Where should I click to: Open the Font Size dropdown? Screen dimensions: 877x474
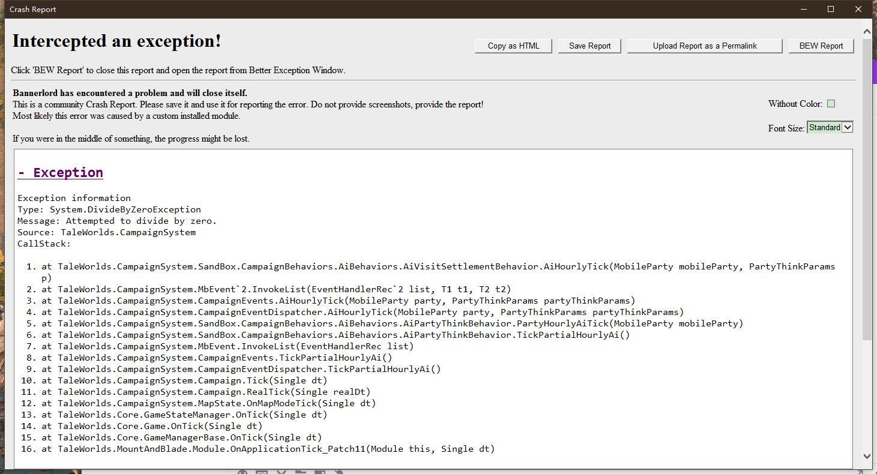pyautogui.click(x=830, y=127)
